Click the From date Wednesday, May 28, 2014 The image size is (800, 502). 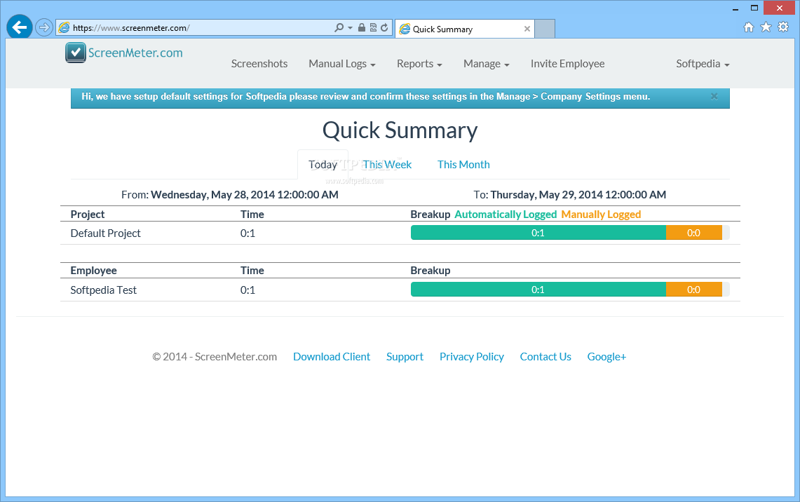[x=245, y=194]
